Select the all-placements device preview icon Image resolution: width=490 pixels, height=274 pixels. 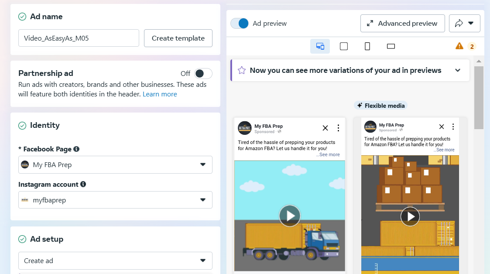coord(320,46)
